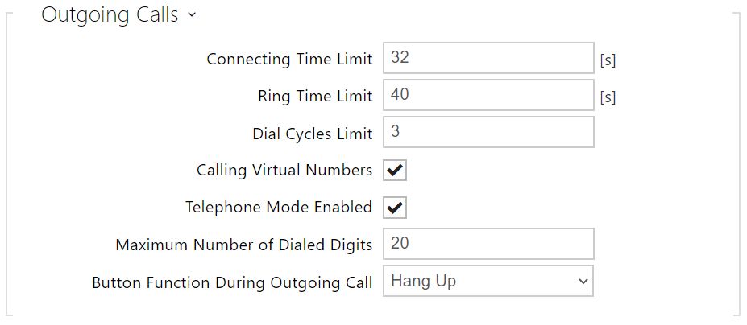The height and width of the screenshot is (325, 747).
Task: Click the Ring Time Limit label
Action: (x=315, y=96)
